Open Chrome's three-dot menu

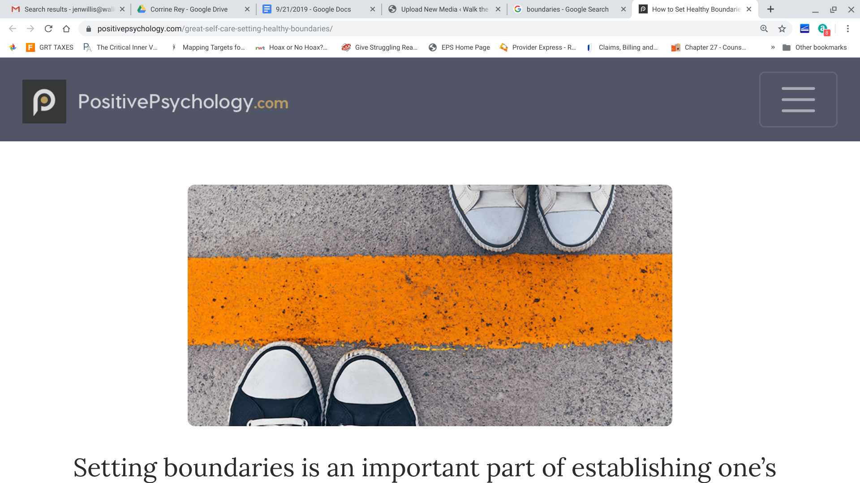point(848,29)
